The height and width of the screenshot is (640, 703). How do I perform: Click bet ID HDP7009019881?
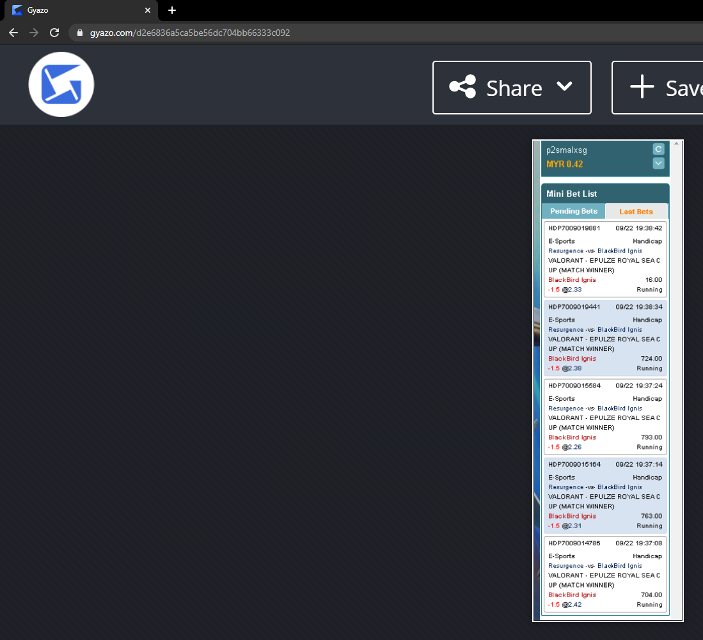[x=574, y=228]
